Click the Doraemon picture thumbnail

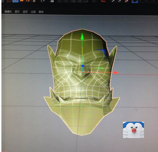coord(133,130)
